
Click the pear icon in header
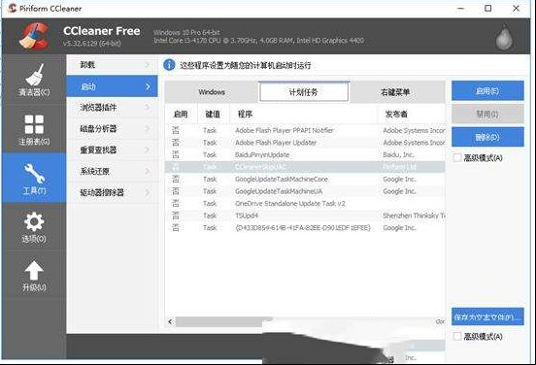(x=504, y=37)
